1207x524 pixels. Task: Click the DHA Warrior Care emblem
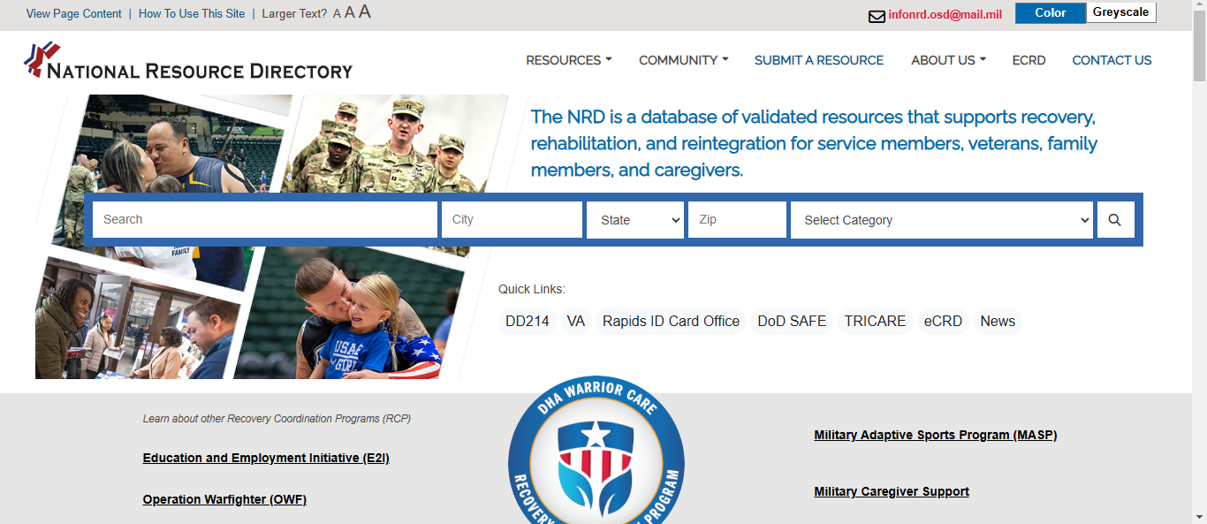pos(596,450)
